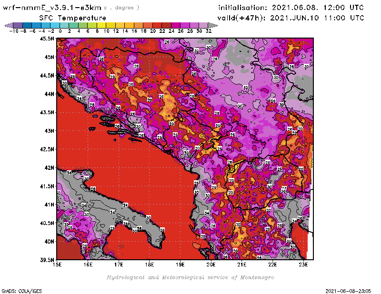Select the '18E' longitude label
This screenshot has width=381, height=294.
pyautogui.click(x=150, y=265)
